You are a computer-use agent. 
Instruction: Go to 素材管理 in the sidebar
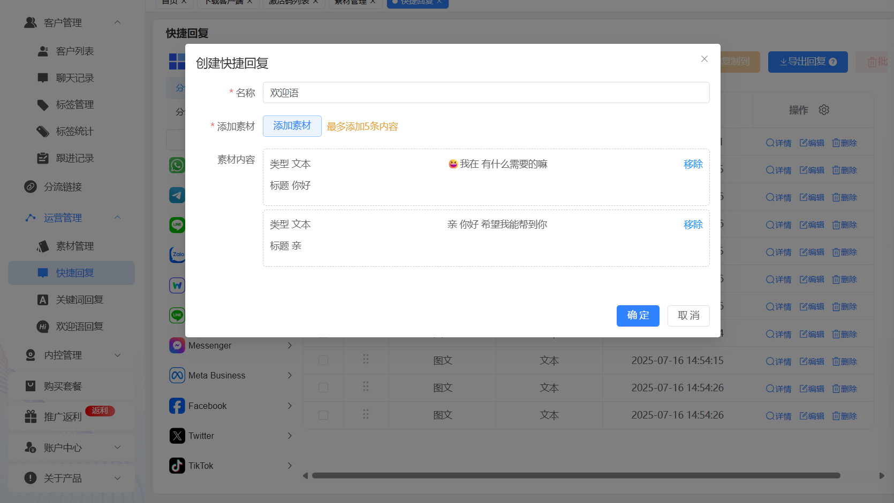coord(75,246)
